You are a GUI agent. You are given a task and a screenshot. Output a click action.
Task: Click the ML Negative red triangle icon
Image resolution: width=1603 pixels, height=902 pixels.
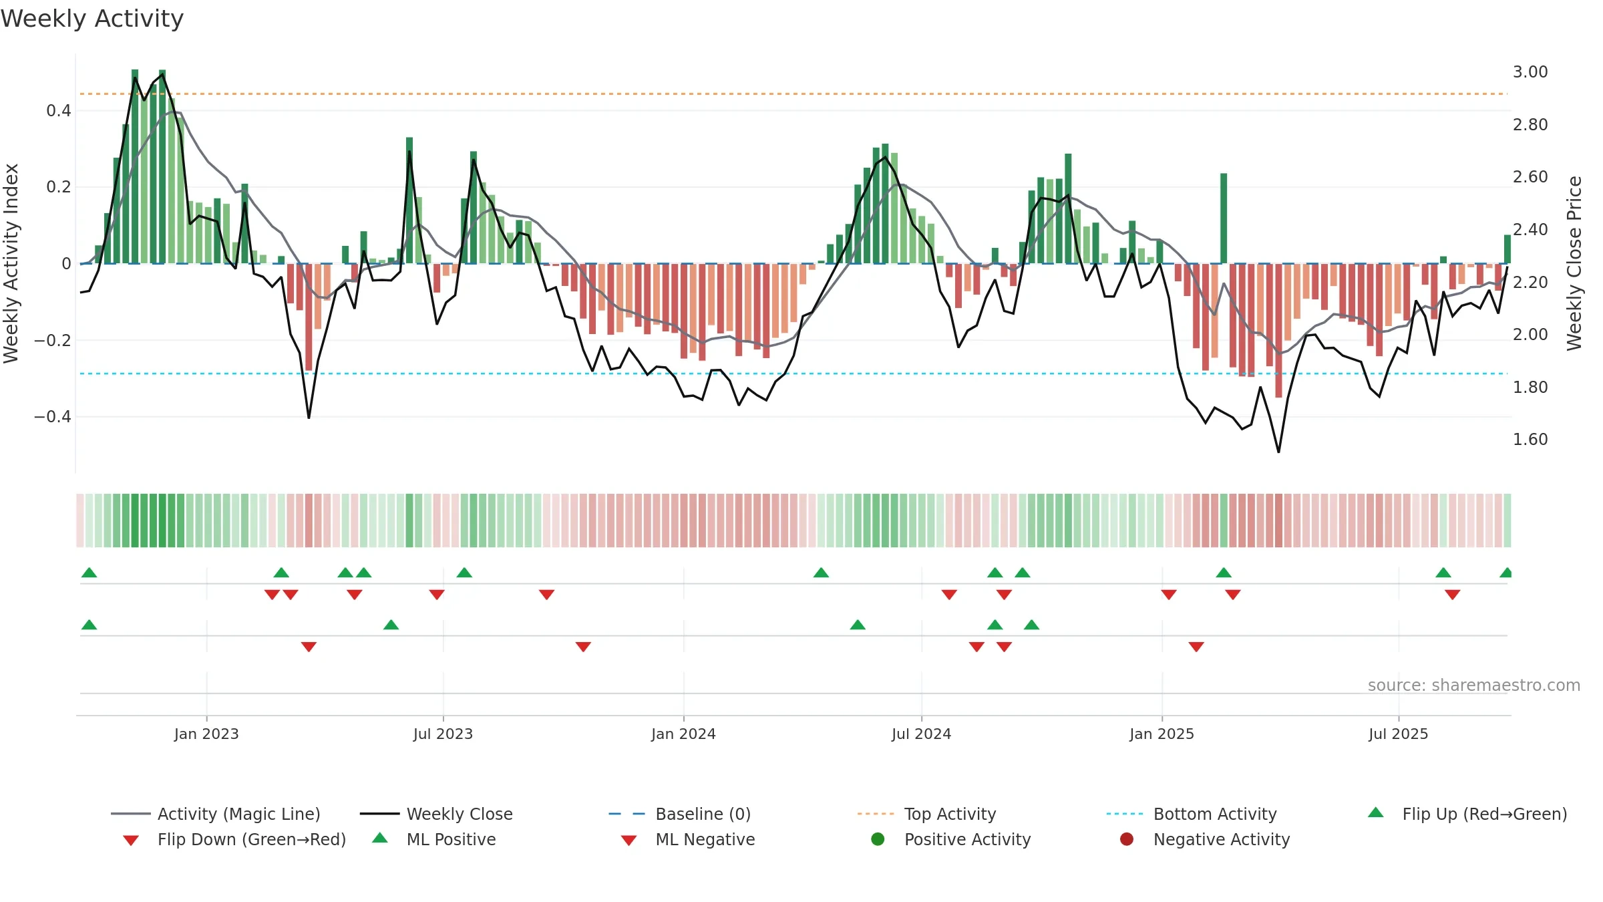point(629,841)
